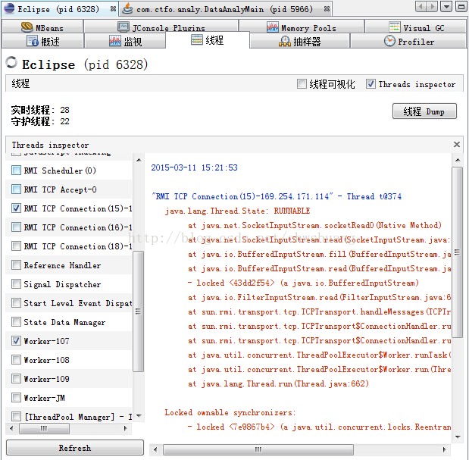Click the 线程 Dump button
The height and width of the screenshot is (460, 469).
click(424, 111)
